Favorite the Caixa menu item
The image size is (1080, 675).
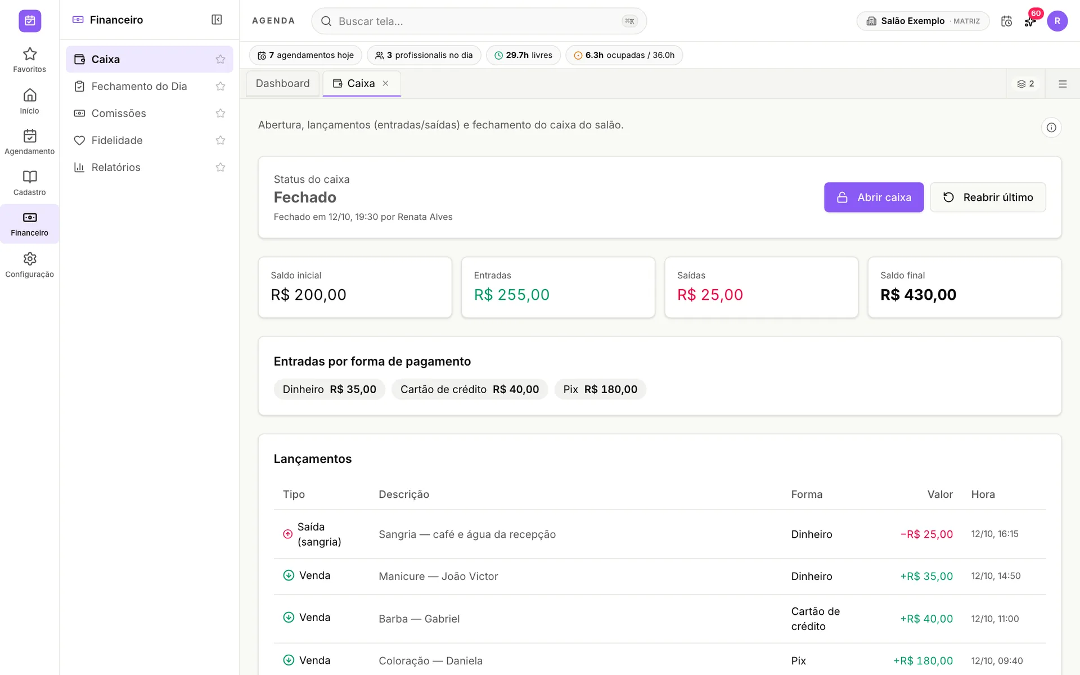click(220, 59)
